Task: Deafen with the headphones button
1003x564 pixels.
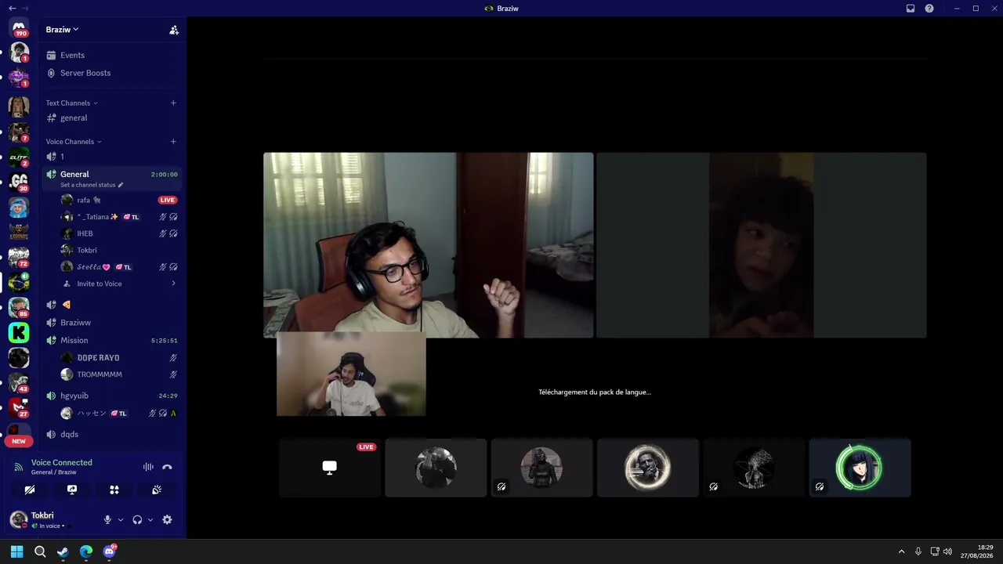Action: [x=137, y=519]
